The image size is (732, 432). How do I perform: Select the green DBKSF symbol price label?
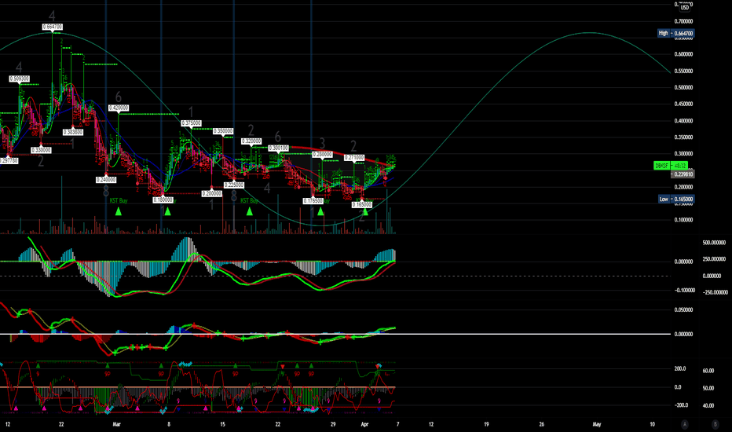671,166
